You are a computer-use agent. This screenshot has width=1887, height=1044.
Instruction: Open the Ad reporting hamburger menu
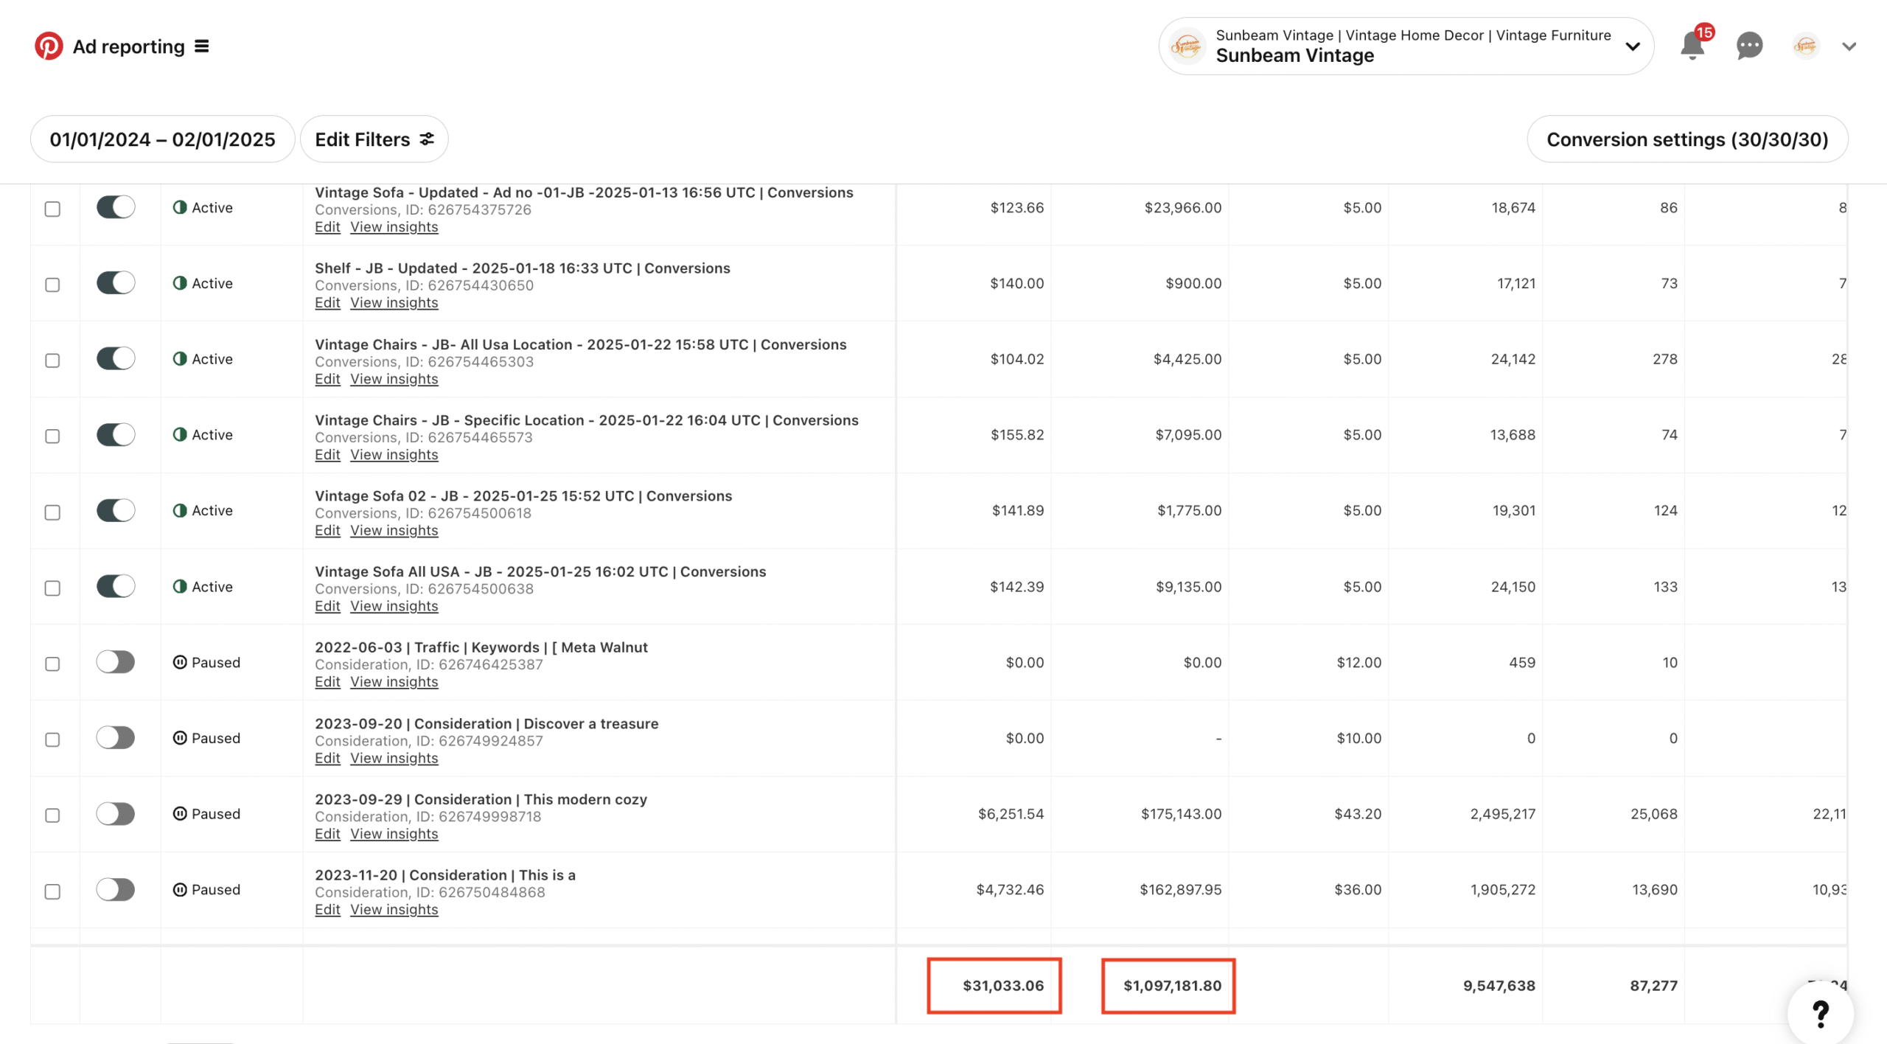coord(201,46)
